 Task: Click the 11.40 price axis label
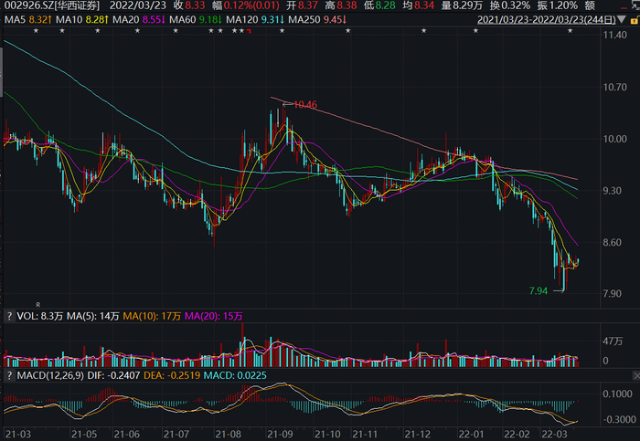click(615, 35)
